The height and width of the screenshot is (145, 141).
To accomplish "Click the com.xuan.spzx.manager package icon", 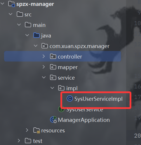I will point(45,46).
